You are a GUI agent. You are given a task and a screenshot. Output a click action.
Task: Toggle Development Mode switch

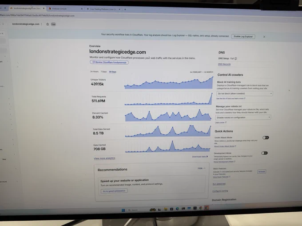pos(264,153)
